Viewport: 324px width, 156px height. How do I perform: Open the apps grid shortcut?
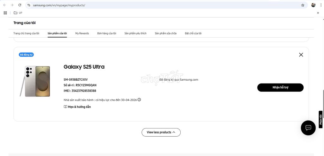tap(5, 13)
